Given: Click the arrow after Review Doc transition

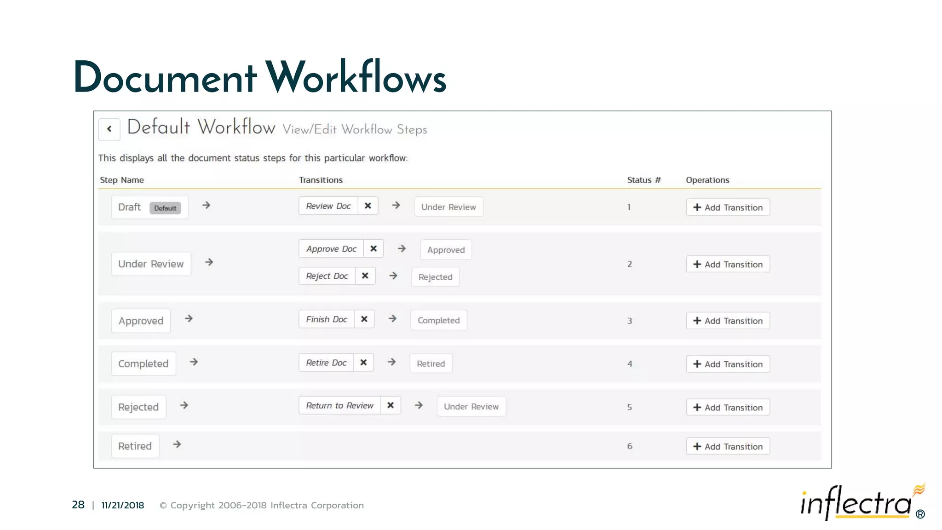Looking at the screenshot, I should pyautogui.click(x=396, y=205).
